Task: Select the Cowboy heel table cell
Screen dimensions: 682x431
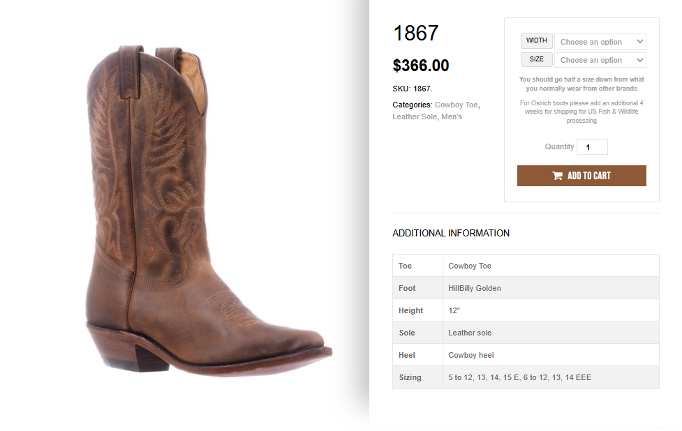Action: pos(471,355)
